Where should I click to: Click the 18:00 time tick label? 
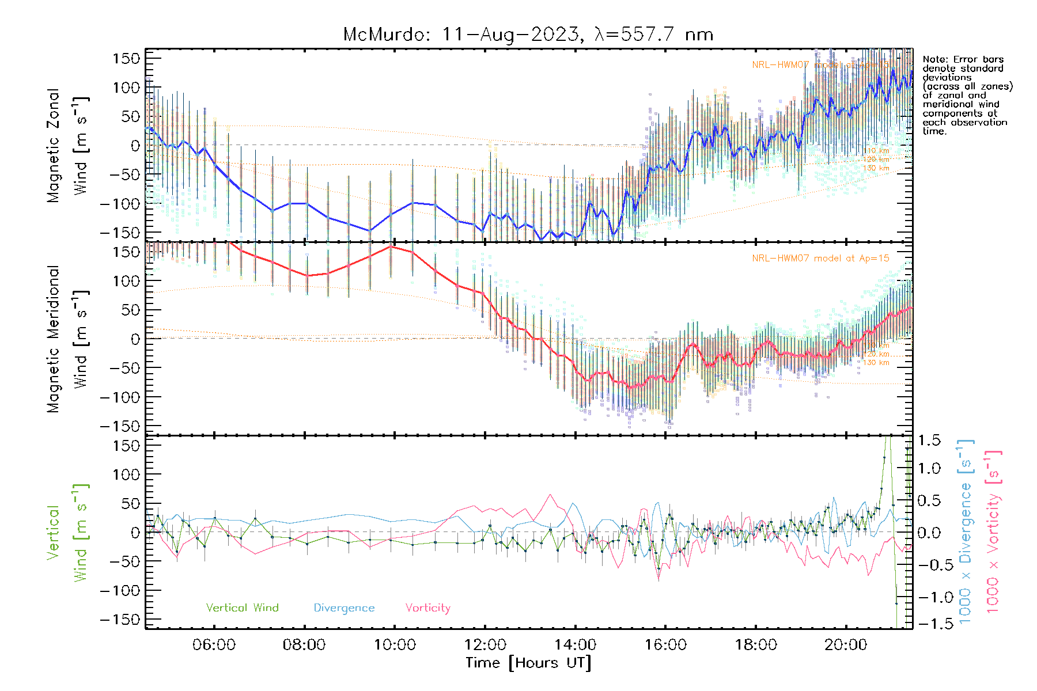pos(756,644)
